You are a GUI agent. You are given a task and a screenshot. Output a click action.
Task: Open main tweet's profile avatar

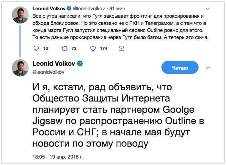[x=20, y=67]
